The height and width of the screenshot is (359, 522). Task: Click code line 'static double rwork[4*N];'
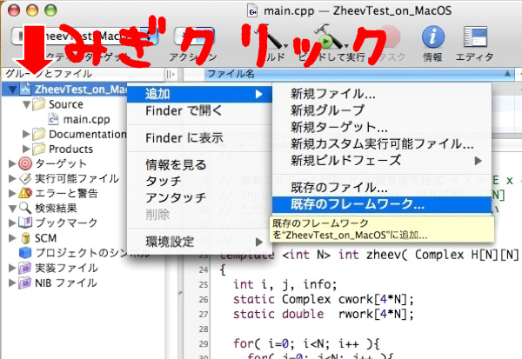pyautogui.click(x=324, y=314)
